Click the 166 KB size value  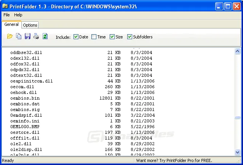(x=113, y=149)
